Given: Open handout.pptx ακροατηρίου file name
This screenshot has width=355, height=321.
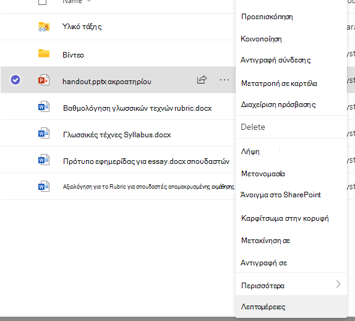Looking at the screenshot, I should click(107, 82).
